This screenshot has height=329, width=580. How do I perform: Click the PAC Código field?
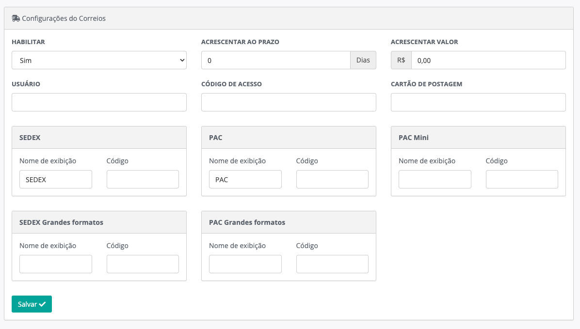(x=332, y=179)
